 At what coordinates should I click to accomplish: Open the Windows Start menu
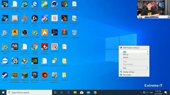3,92
